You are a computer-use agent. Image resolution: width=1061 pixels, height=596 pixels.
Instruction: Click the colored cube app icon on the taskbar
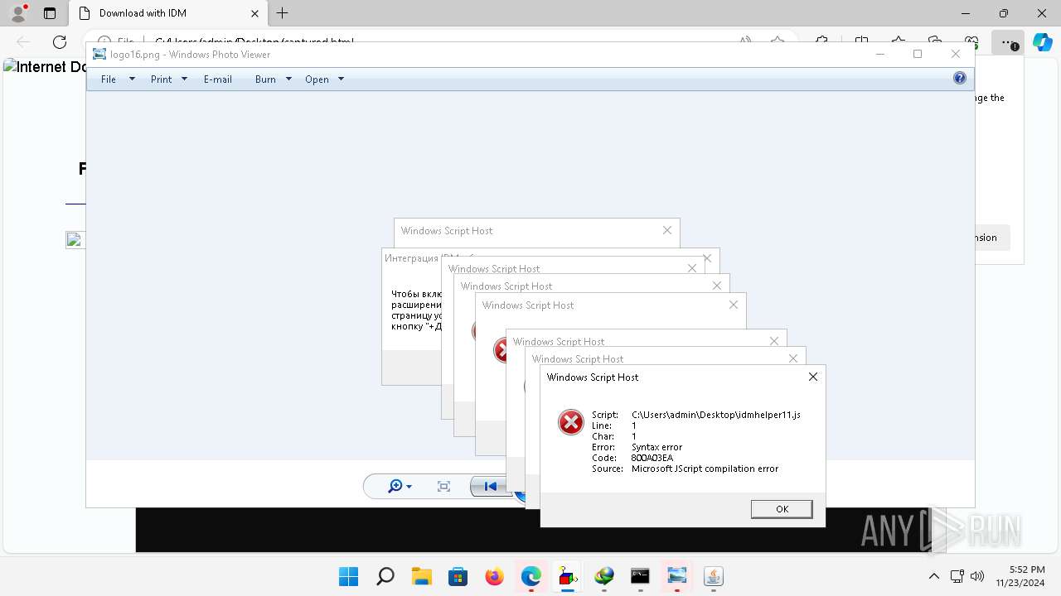(568, 576)
